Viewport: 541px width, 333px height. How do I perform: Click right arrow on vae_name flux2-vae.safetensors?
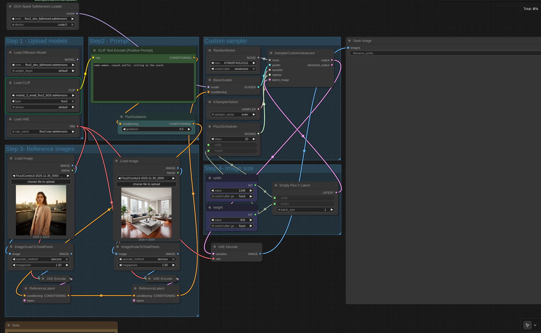click(x=73, y=132)
